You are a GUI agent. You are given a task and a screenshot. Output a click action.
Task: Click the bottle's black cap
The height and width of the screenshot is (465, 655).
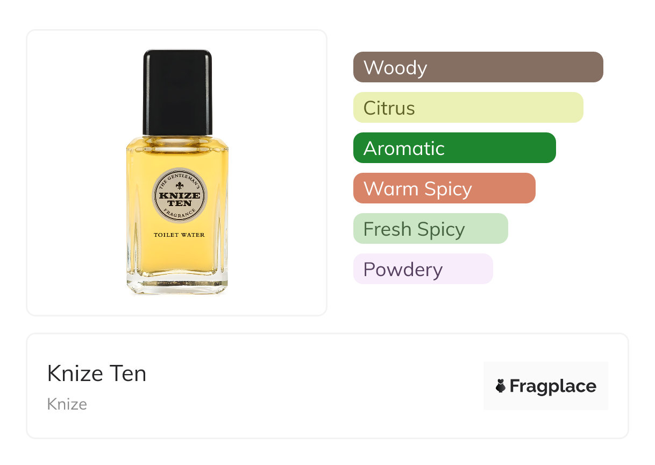177,91
